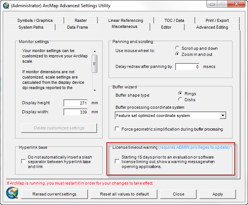This screenshot has width=248, height=205.
Task: Click the ArcMap icon in the title bar
Action: (6, 6)
